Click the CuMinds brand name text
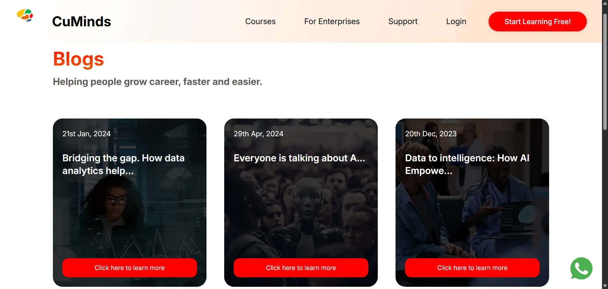608x289 pixels. (82, 22)
